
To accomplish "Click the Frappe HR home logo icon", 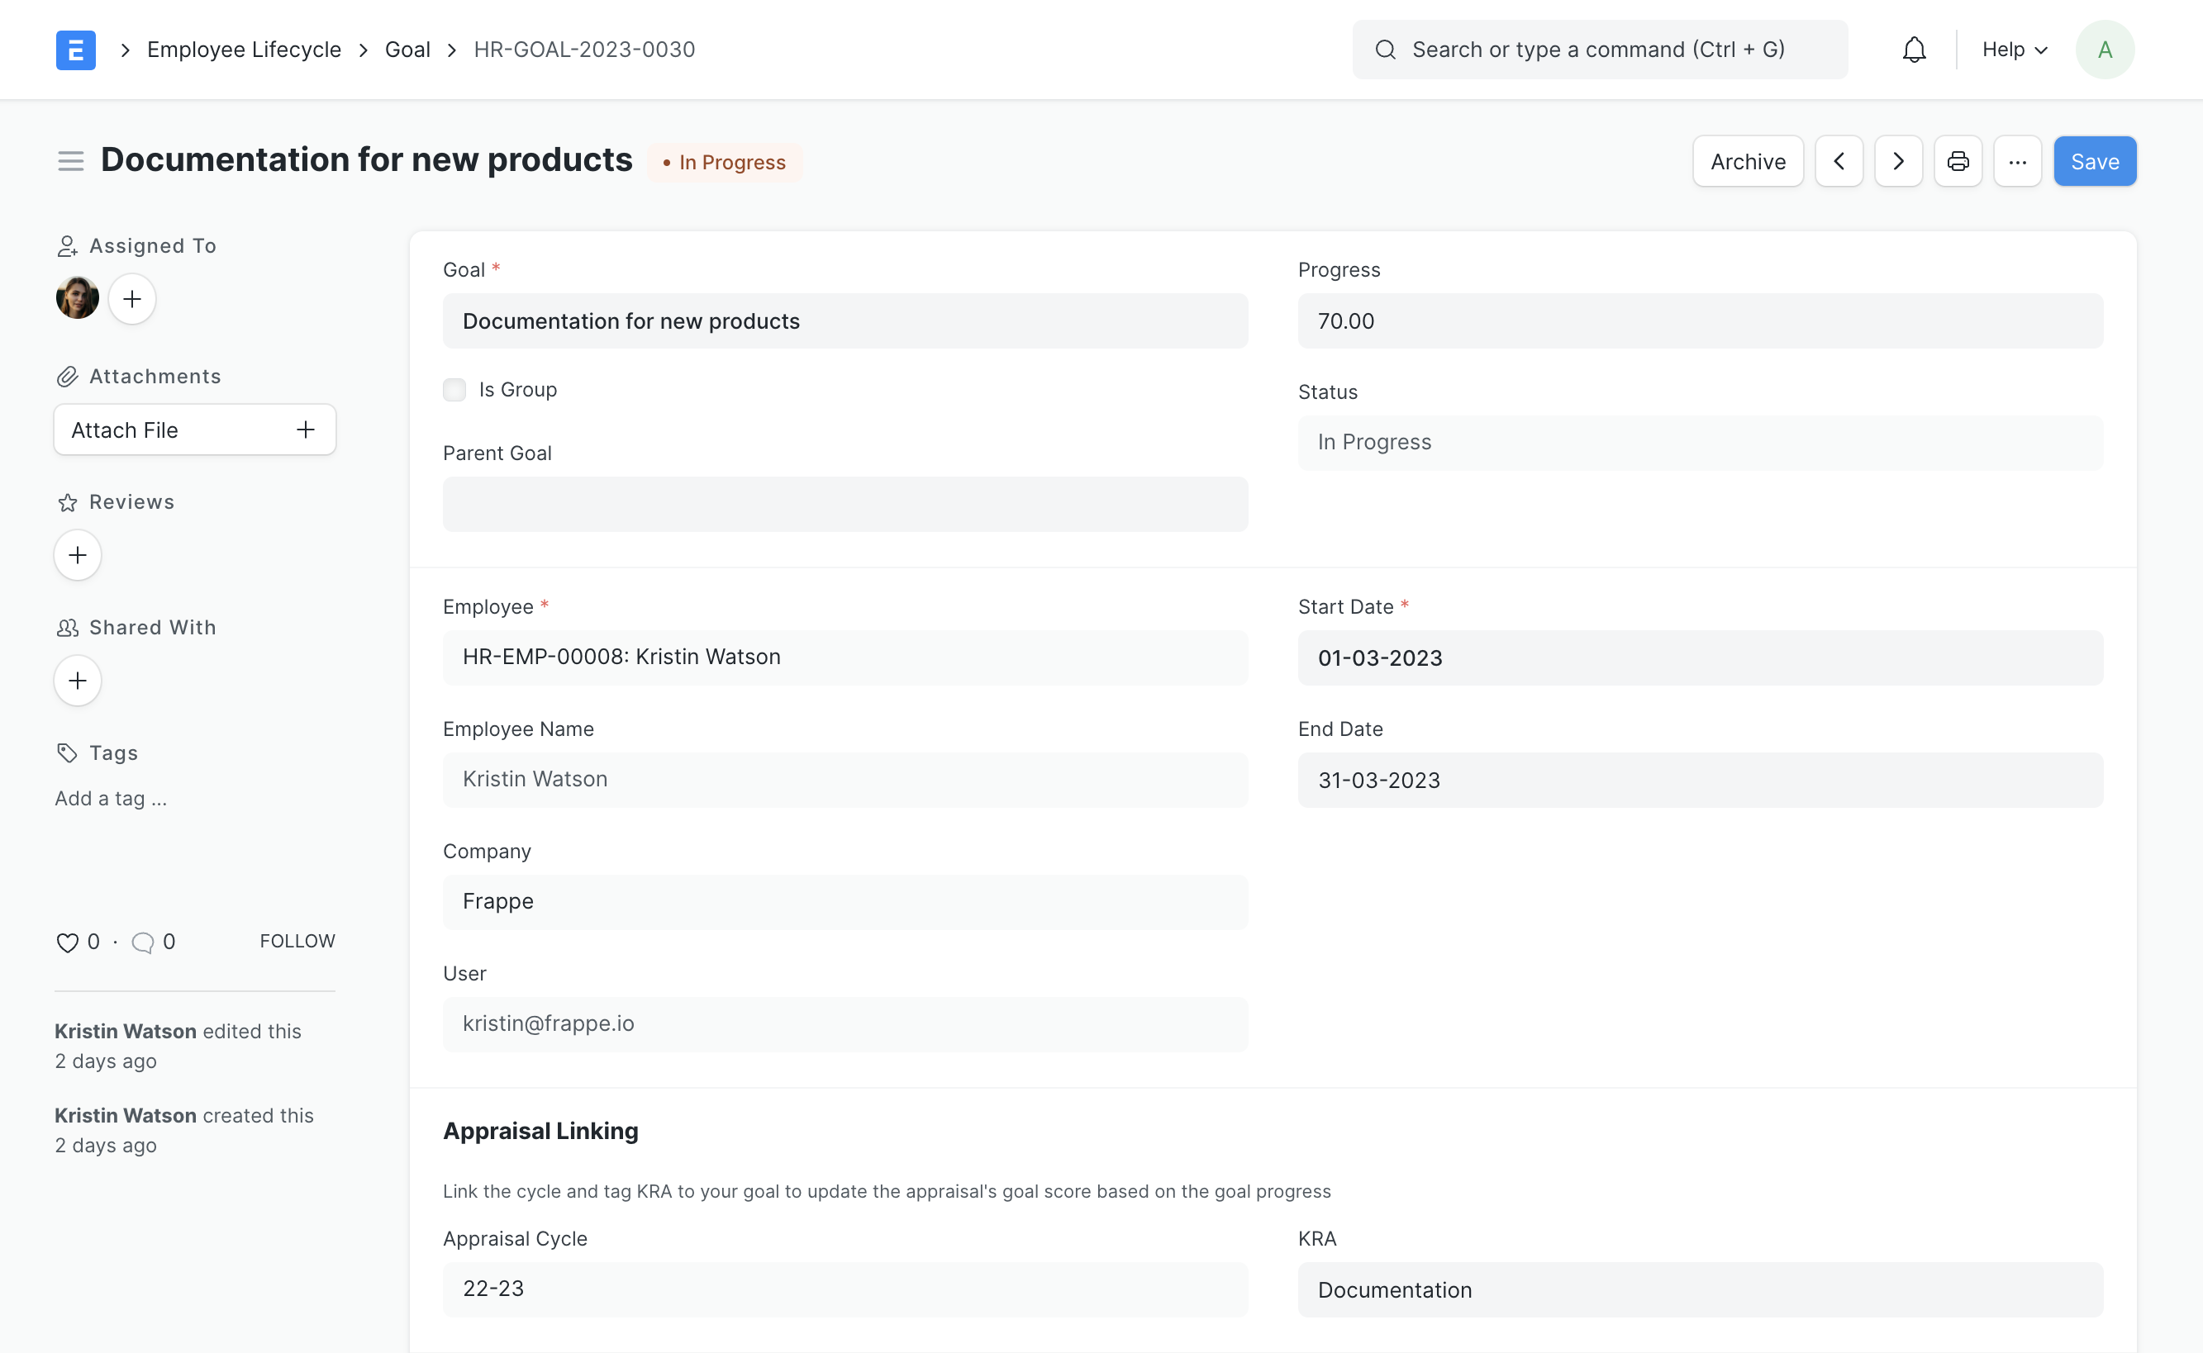I will click(75, 50).
